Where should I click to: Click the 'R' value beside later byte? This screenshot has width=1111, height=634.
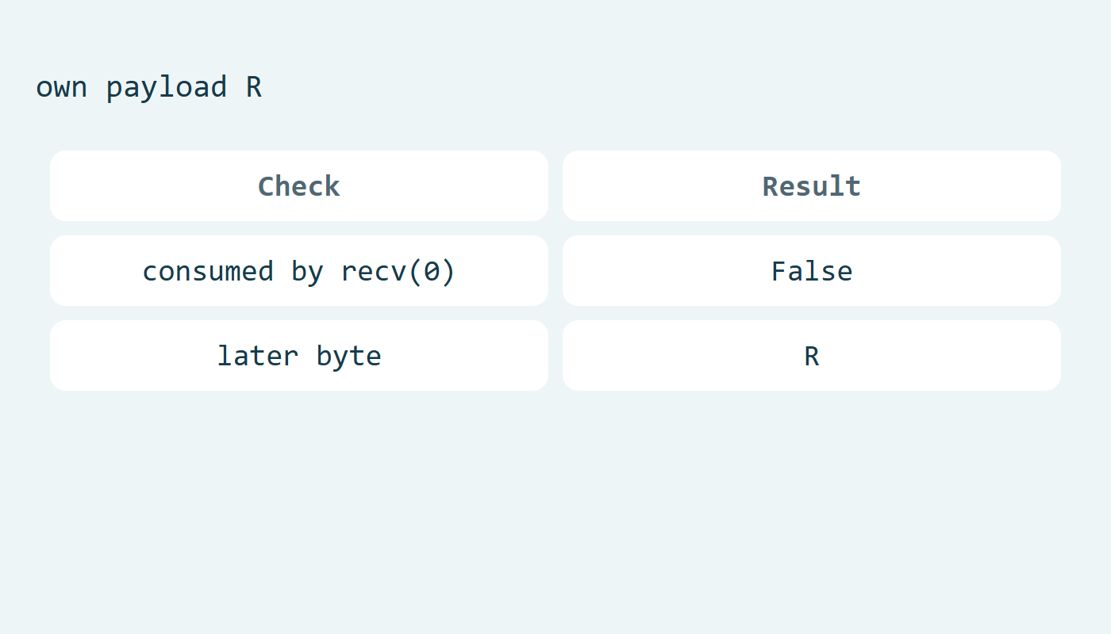point(812,356)
